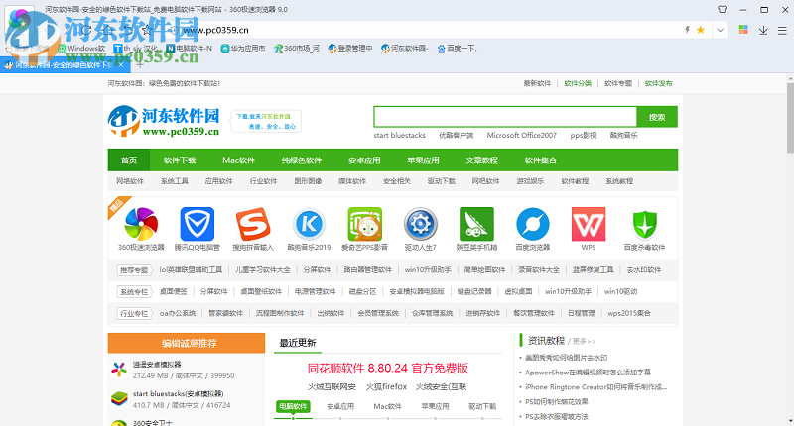Open the 河东软件园- bookmark in bookmarks bar
The width and height of the screenshot is (794, 426).
pos(405,48)
